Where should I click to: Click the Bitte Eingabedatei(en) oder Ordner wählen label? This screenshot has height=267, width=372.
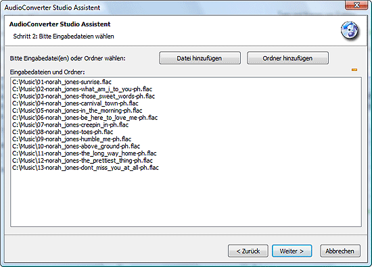(x=68, y=58)
